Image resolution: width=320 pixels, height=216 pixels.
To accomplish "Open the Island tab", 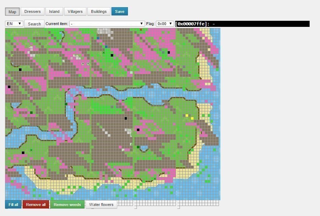I will (x=54, y=11).
